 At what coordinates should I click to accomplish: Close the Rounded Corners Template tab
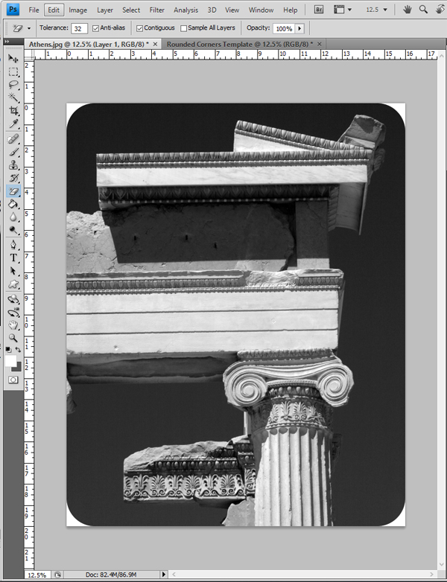pyautogui.click(x=319, y=44)
